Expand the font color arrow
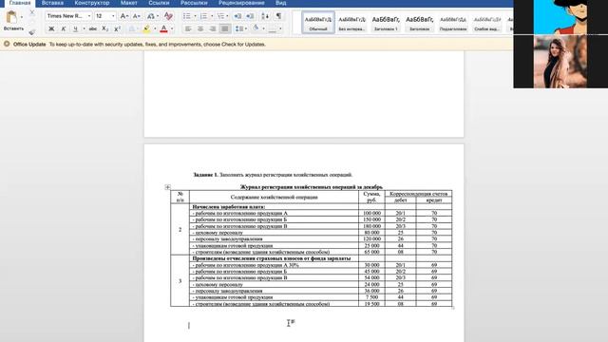 (x=172, y=28)
